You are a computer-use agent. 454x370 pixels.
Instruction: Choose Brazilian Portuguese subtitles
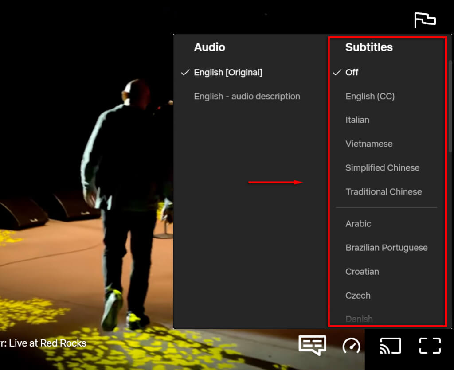pos(386,248)
